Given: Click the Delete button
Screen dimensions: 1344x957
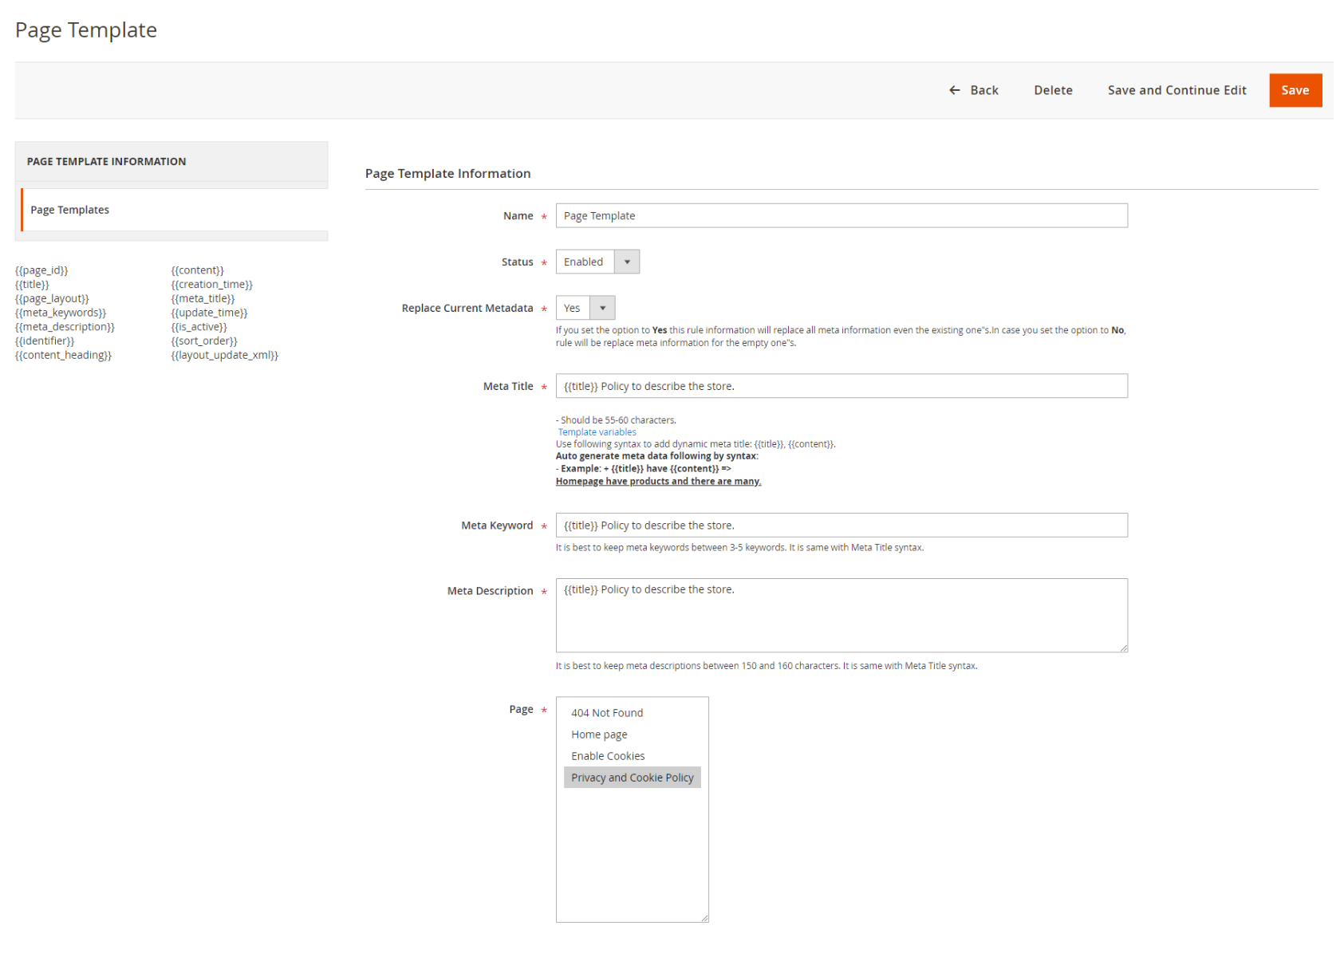Looking at the screenshot, I should point(1053,90).
